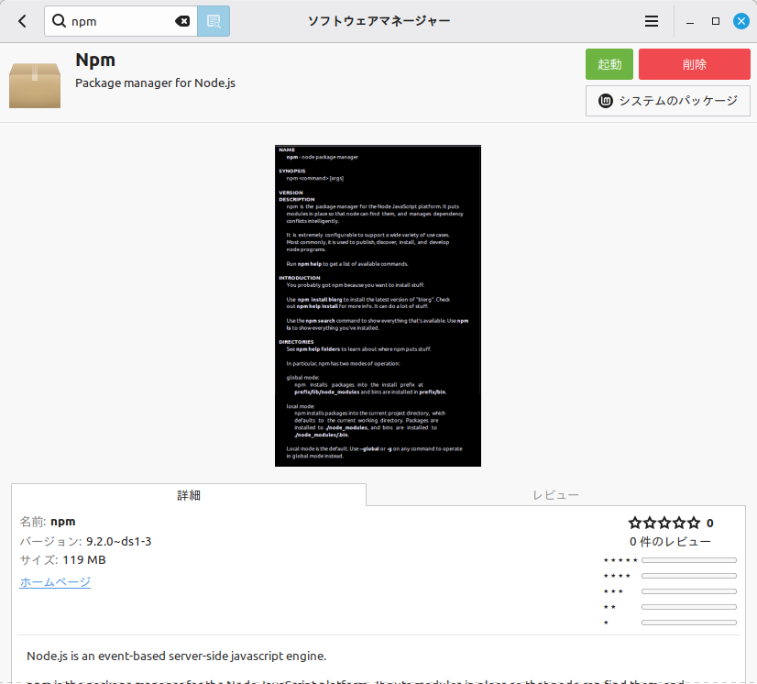Switch to the 詳細 tab
This screenshot has height=684, width=757.
click(189, 495)
